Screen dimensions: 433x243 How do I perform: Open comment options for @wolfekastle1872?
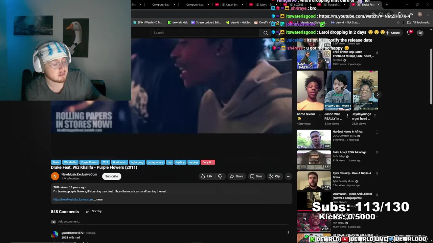point(288,233)
